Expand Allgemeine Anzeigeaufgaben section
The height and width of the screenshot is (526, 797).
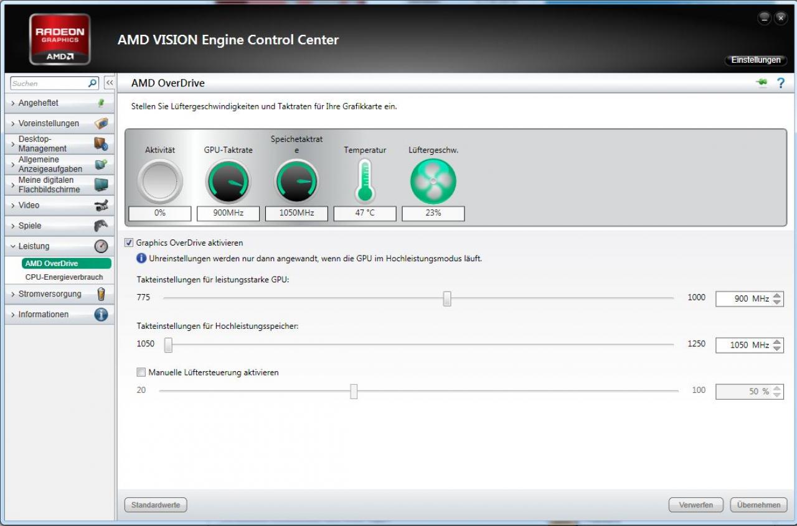point(59,164)
